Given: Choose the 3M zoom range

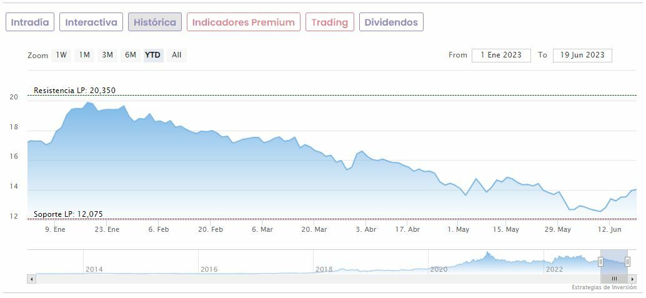Looking at the screenshot, I should 107,55.
